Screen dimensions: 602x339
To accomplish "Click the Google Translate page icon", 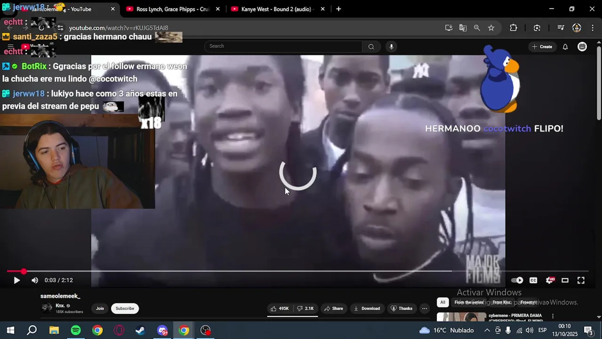I will (x=463, y=28).
